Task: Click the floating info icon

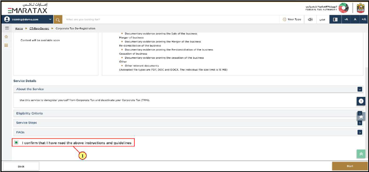Action: pyautogui.click(x=361, y=102)
